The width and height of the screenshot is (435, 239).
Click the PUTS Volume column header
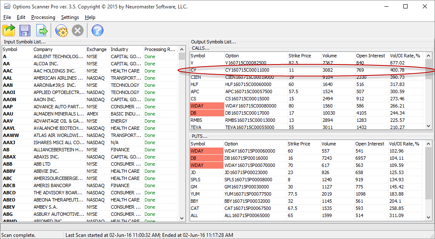(x=337, y=144)
